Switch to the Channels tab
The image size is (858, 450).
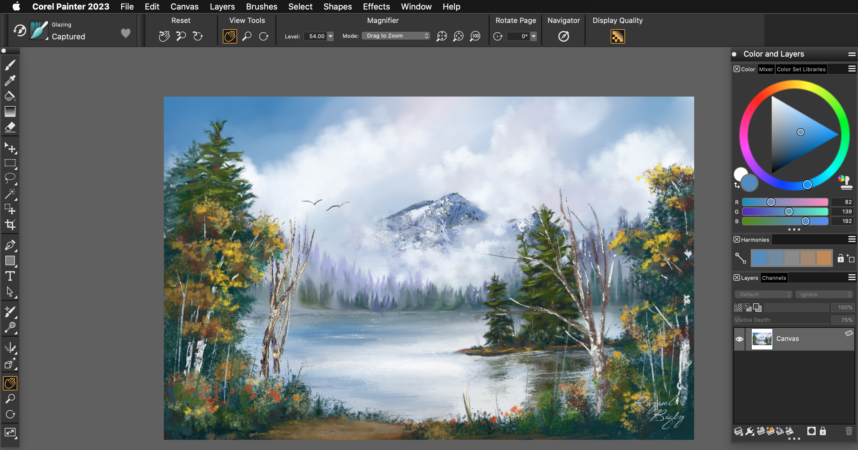773,278
